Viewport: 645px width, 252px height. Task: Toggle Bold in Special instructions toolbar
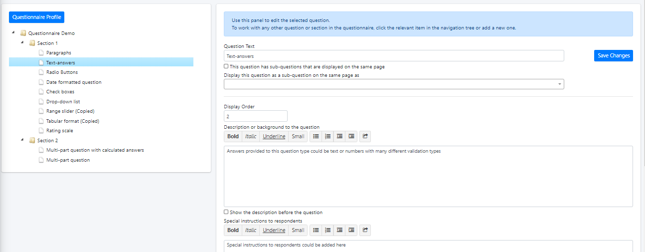click(233, 230)
